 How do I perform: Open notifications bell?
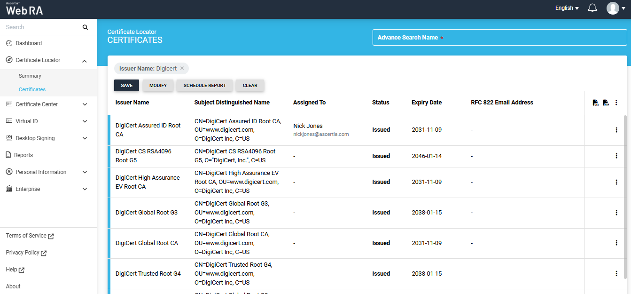592,8
